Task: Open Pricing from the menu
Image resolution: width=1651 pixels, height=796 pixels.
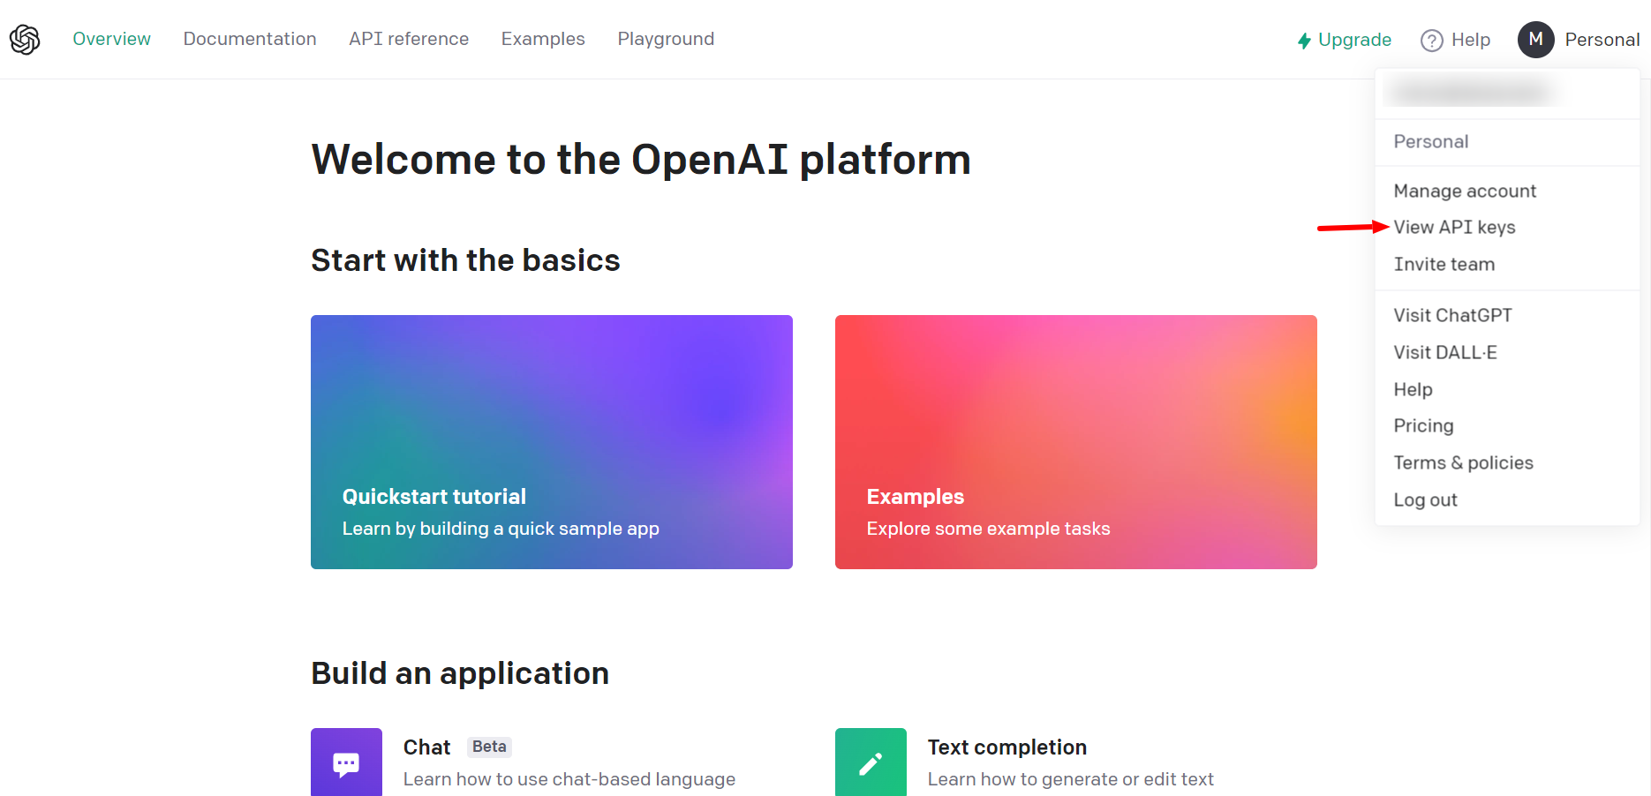Action: pos(1423,425)
